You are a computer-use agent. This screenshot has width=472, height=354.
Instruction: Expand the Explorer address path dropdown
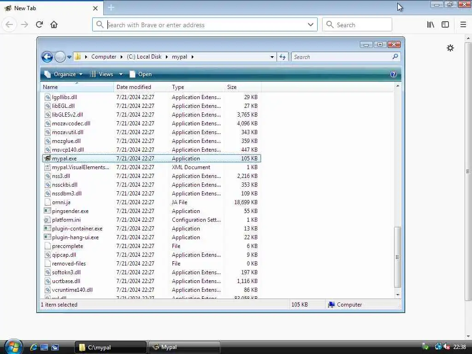[x=272, y=57]
